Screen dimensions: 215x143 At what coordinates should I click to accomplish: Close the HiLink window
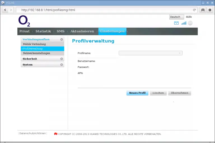tap(212, 3)
